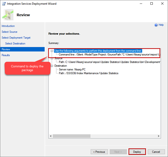Select the Server name: Nisarg-PC row
The image size is (168, 157).
[x=72, y=70]
